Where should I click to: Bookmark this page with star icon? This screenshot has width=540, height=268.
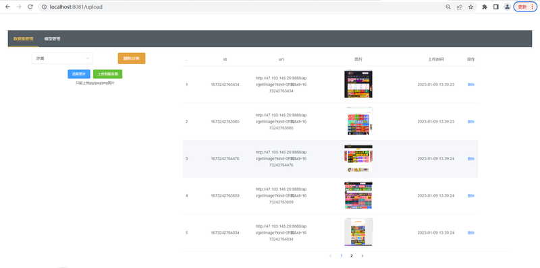(x=470, y=7)
